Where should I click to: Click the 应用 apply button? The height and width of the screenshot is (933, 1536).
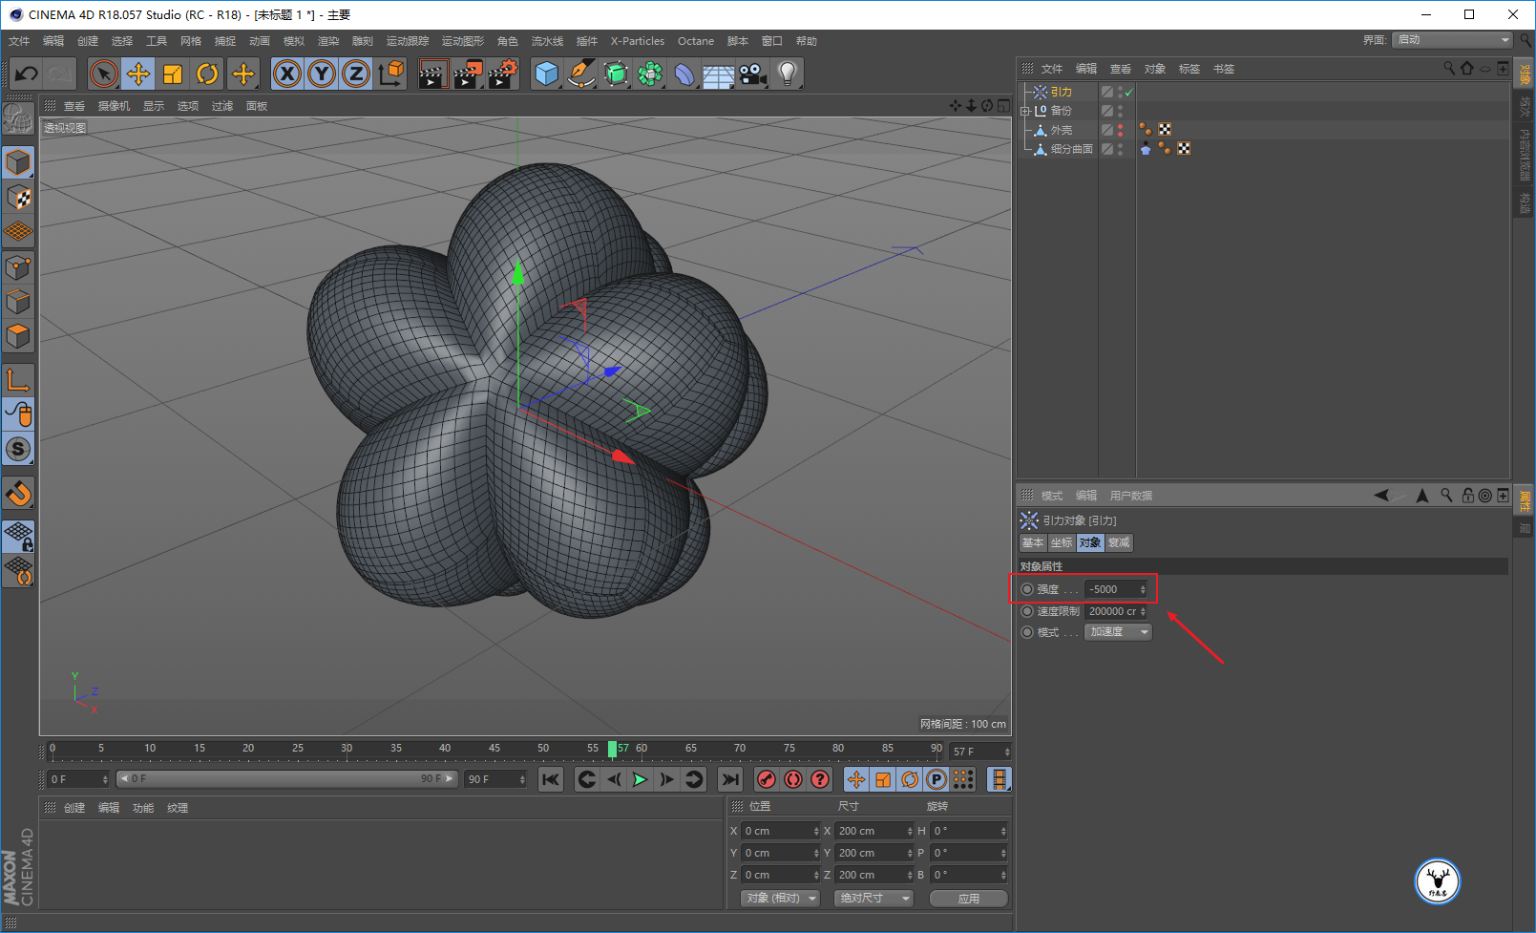coord(969,898)
